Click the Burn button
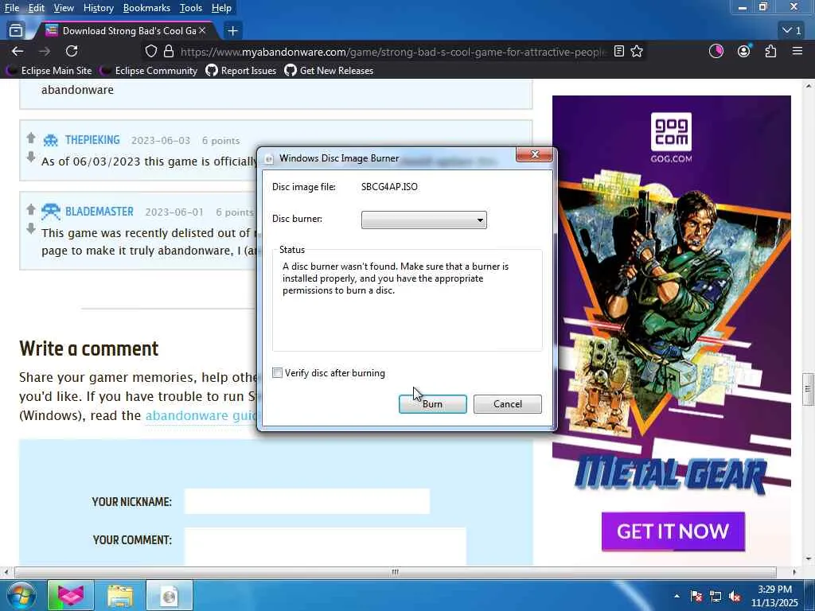 click(432, 403)
